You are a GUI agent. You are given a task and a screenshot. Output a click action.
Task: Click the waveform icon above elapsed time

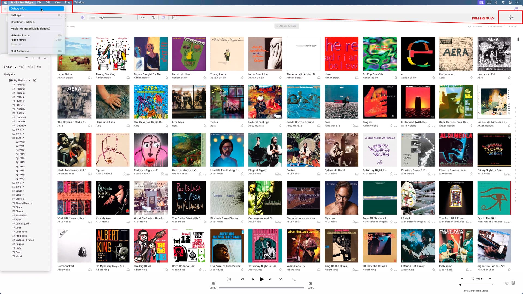213,284
